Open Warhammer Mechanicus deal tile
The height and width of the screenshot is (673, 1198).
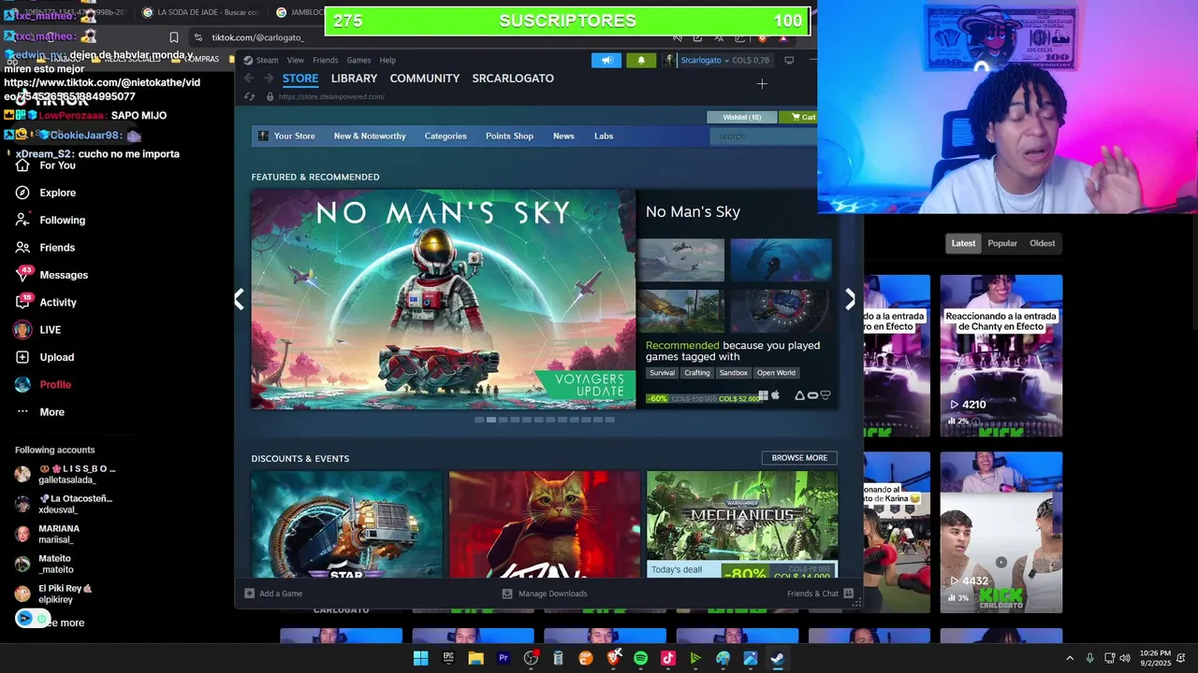[742, 523]
